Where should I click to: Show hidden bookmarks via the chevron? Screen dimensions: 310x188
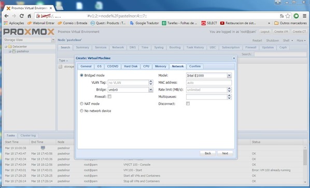pyautogui.click(x=269, y=23)
